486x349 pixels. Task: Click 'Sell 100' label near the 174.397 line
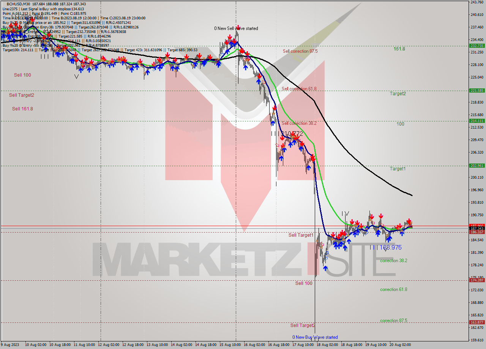coord(304,283)
